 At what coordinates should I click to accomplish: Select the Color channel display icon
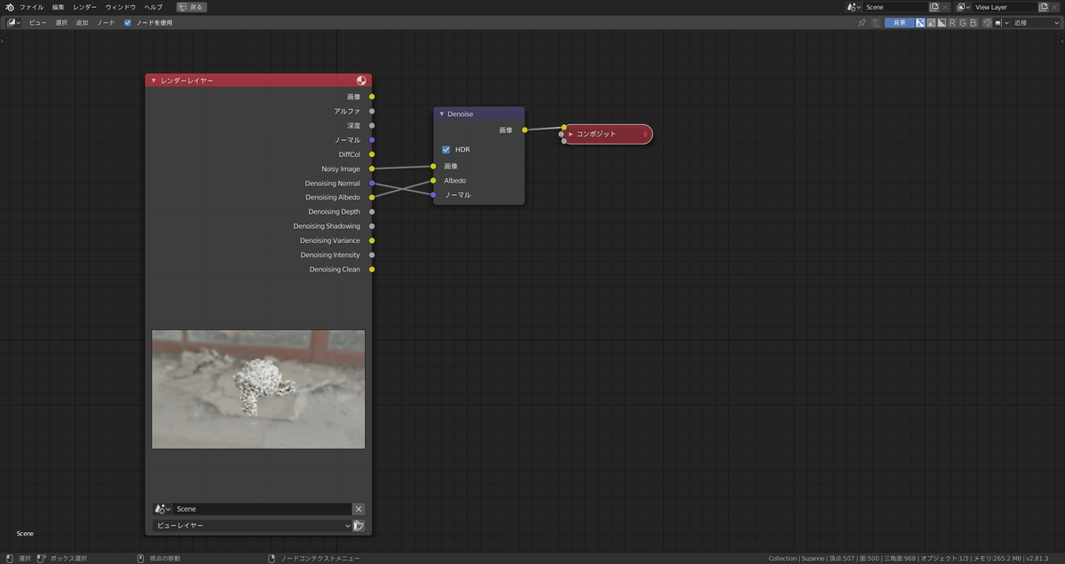tap(932, 22)
